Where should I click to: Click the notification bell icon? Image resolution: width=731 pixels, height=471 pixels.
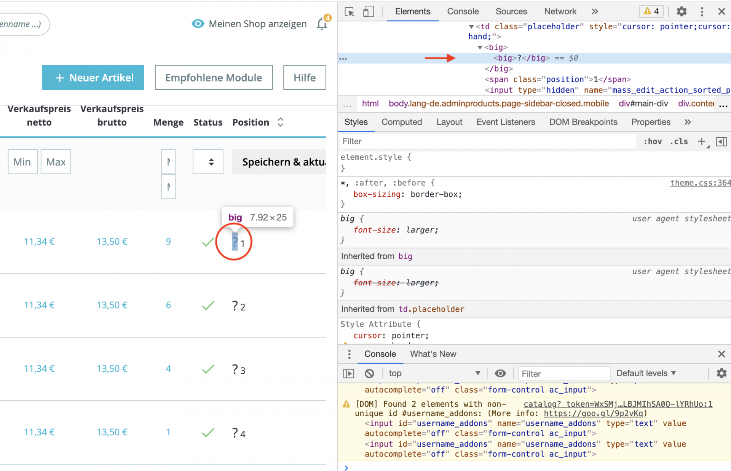tap(322, 24)
